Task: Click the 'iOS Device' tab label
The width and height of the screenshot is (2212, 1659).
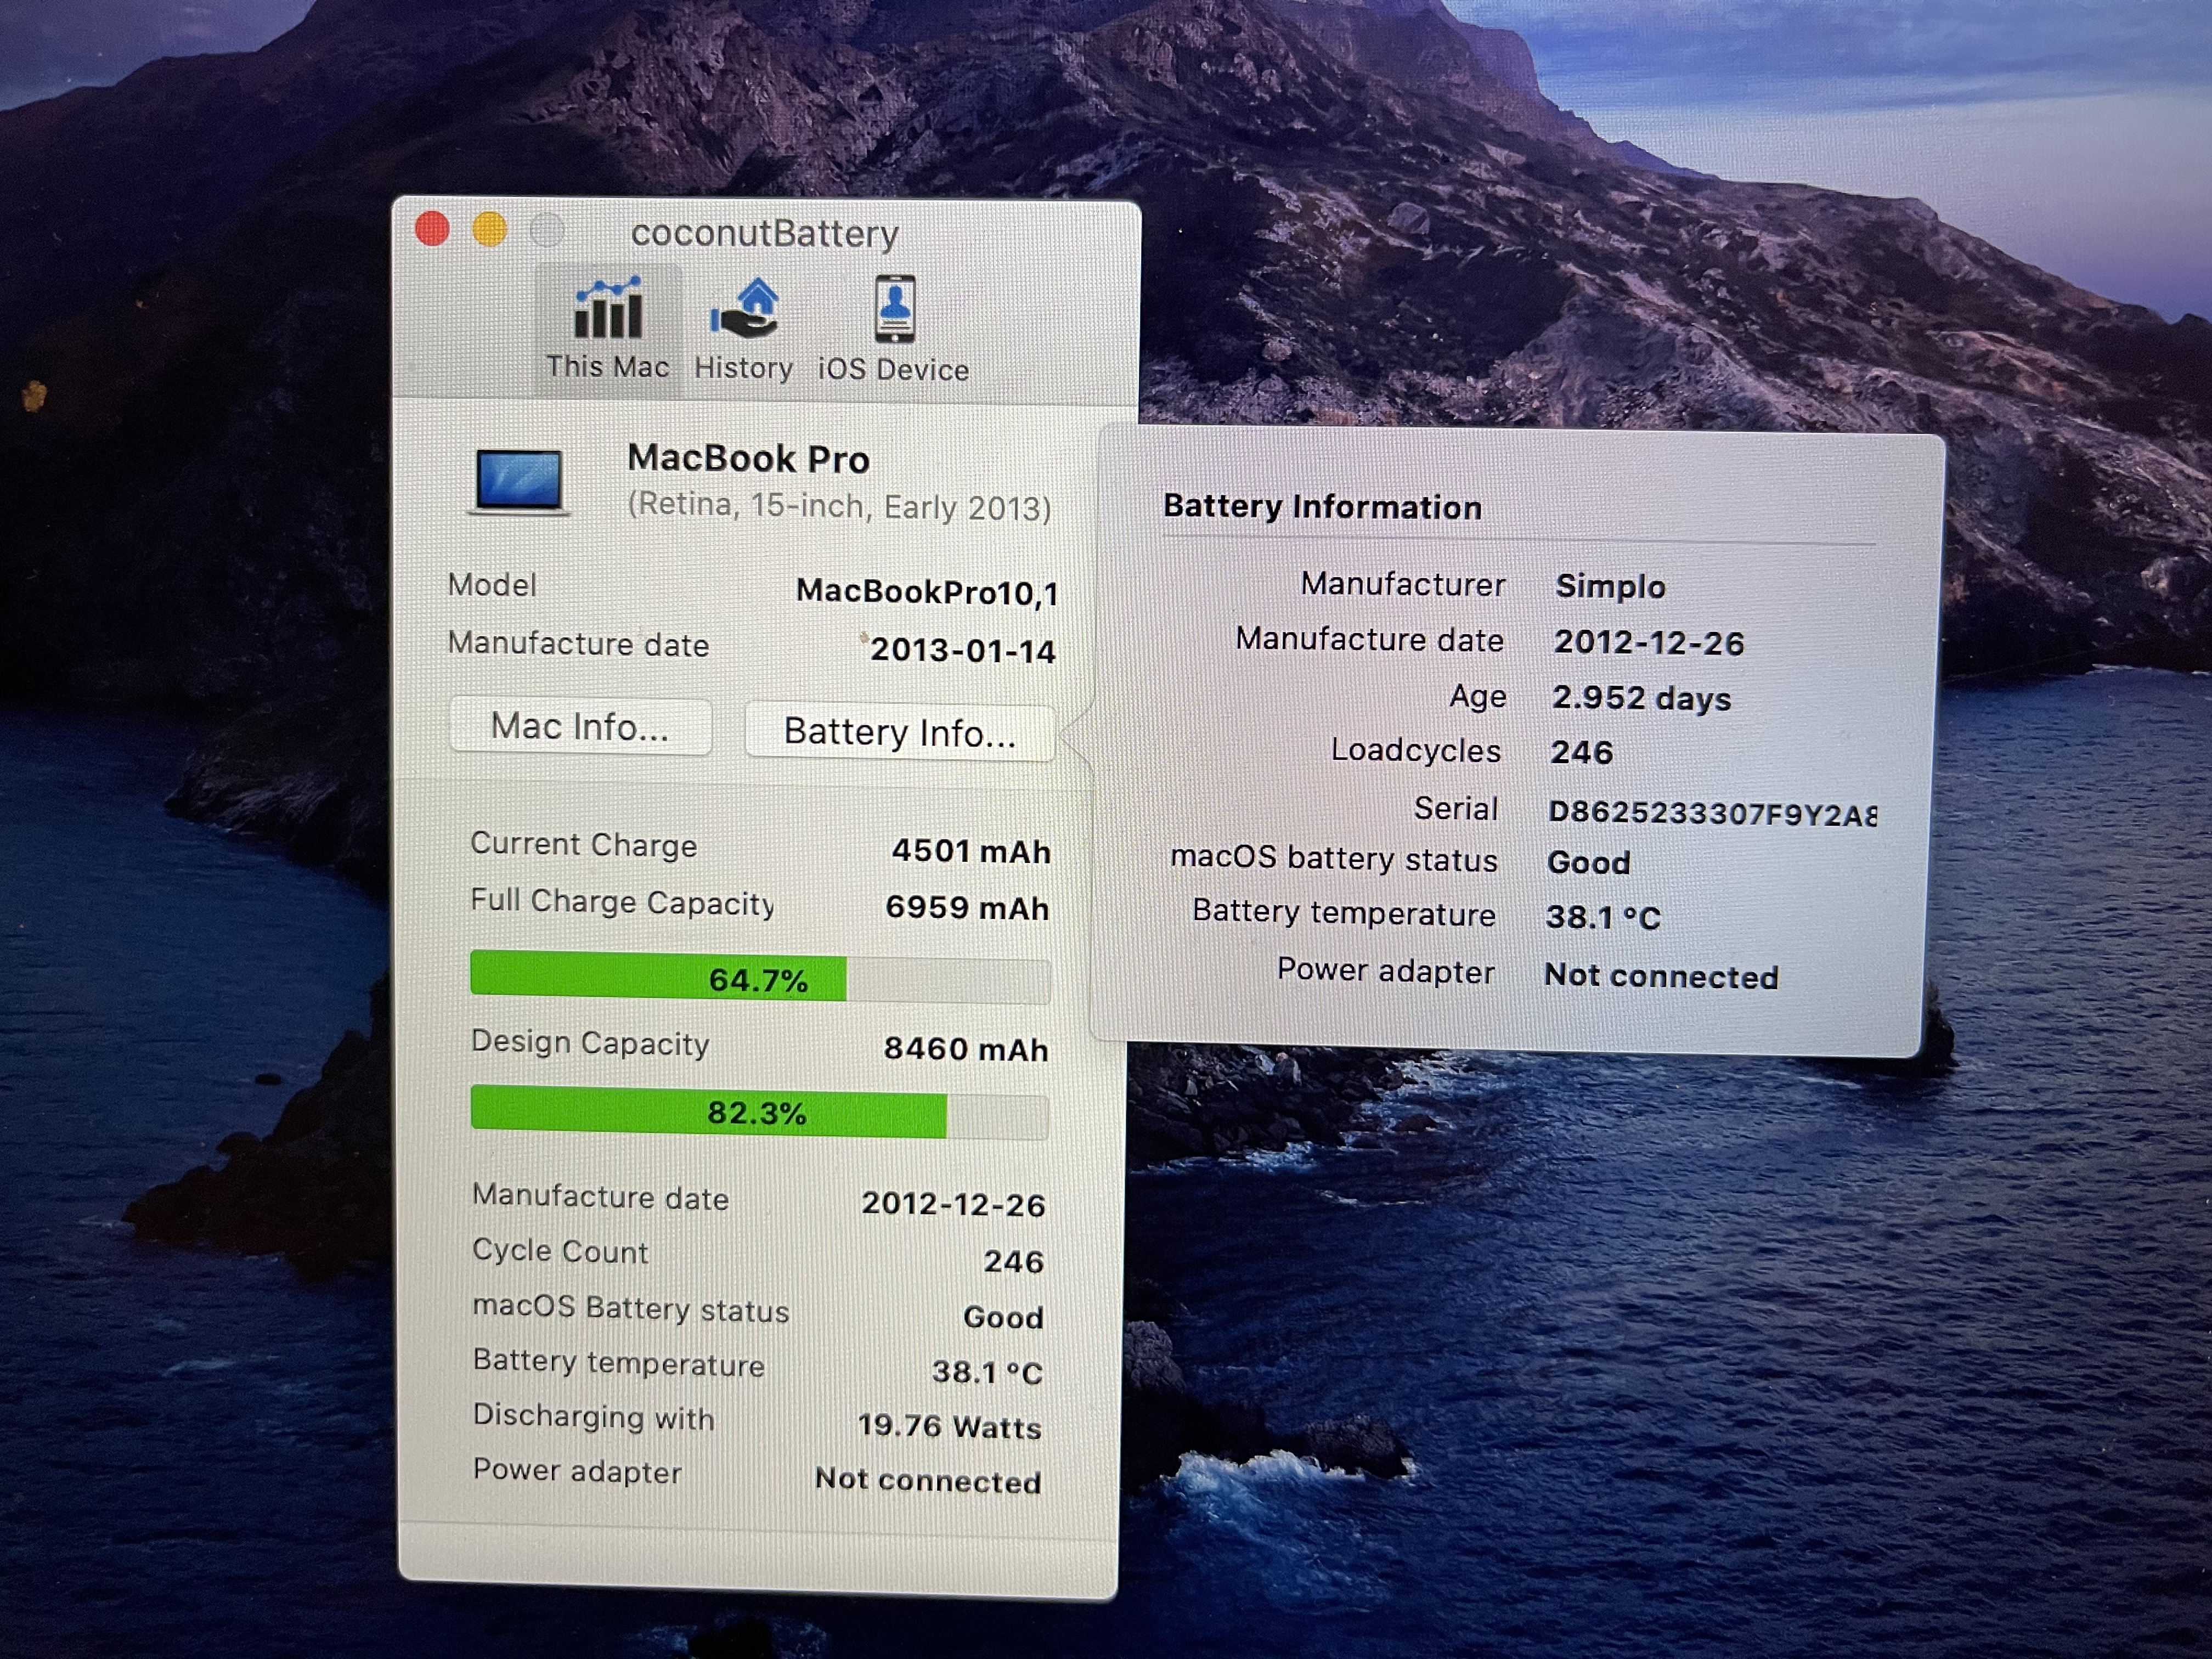Action: [894, 370]
